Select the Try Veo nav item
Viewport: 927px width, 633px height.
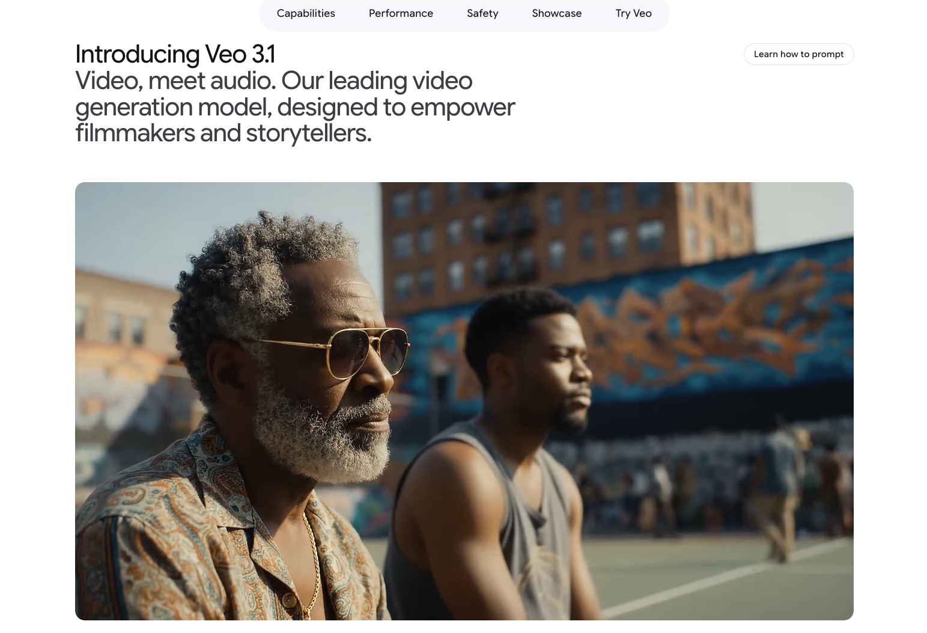pyautogui.click(x=633, y=13)
